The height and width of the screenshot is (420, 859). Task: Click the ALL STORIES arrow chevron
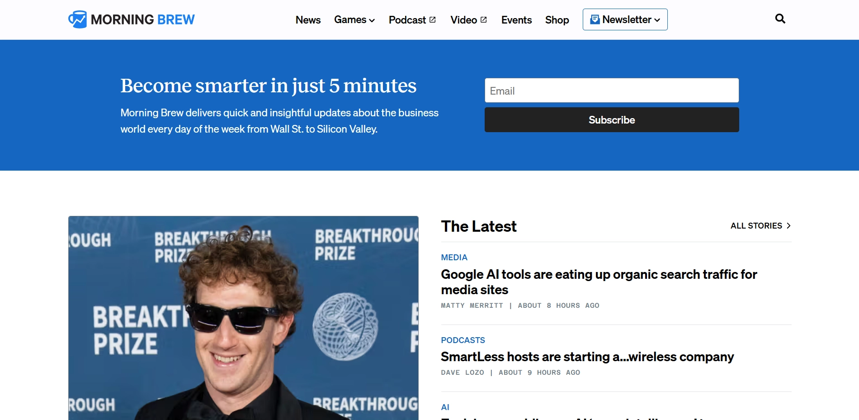click(x=788, y=225)
